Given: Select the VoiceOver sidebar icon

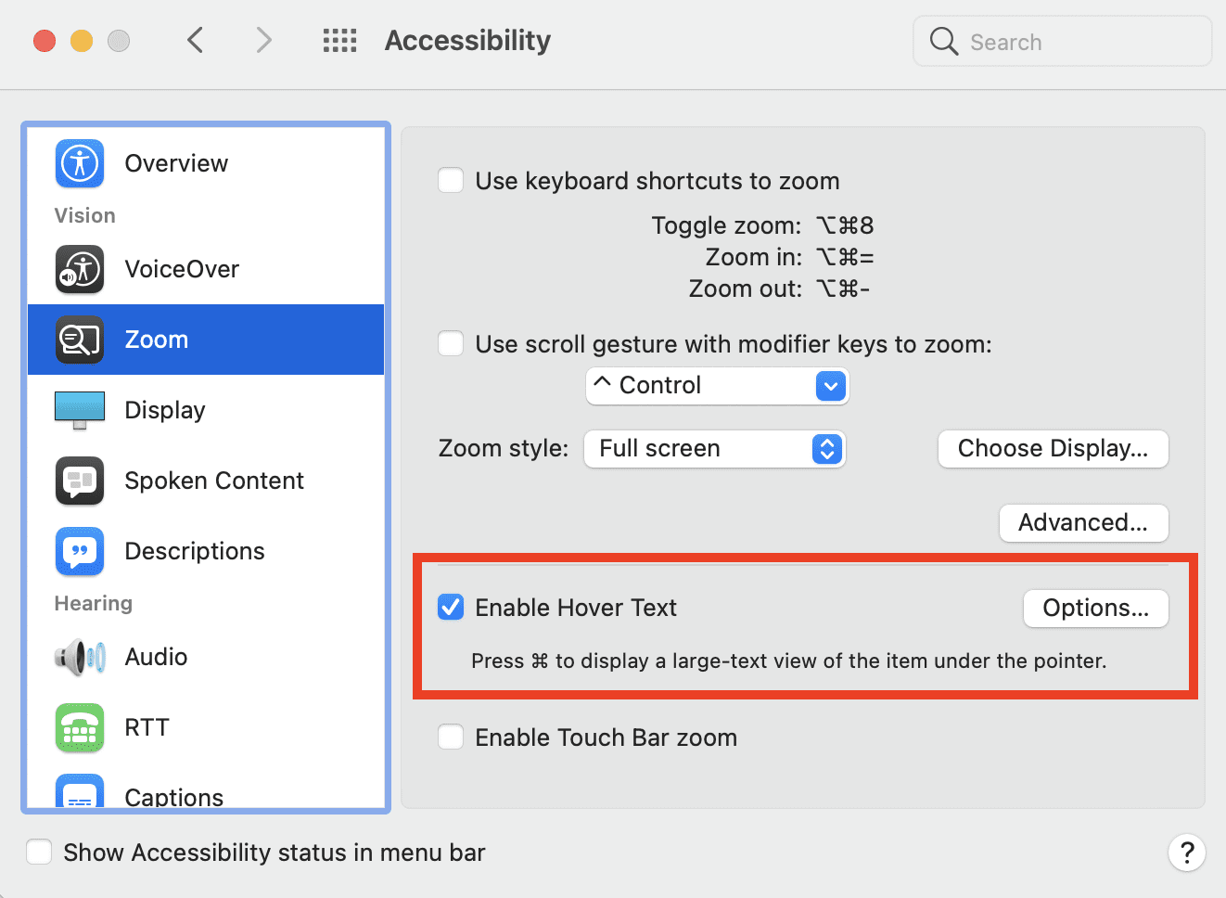Looking at the screenshot, I should click(x=80, y=269).
